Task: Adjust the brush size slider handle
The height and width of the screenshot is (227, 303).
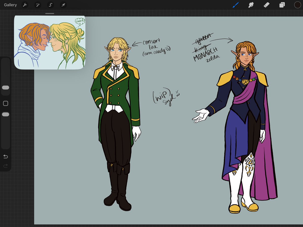Action: (6, 88)
